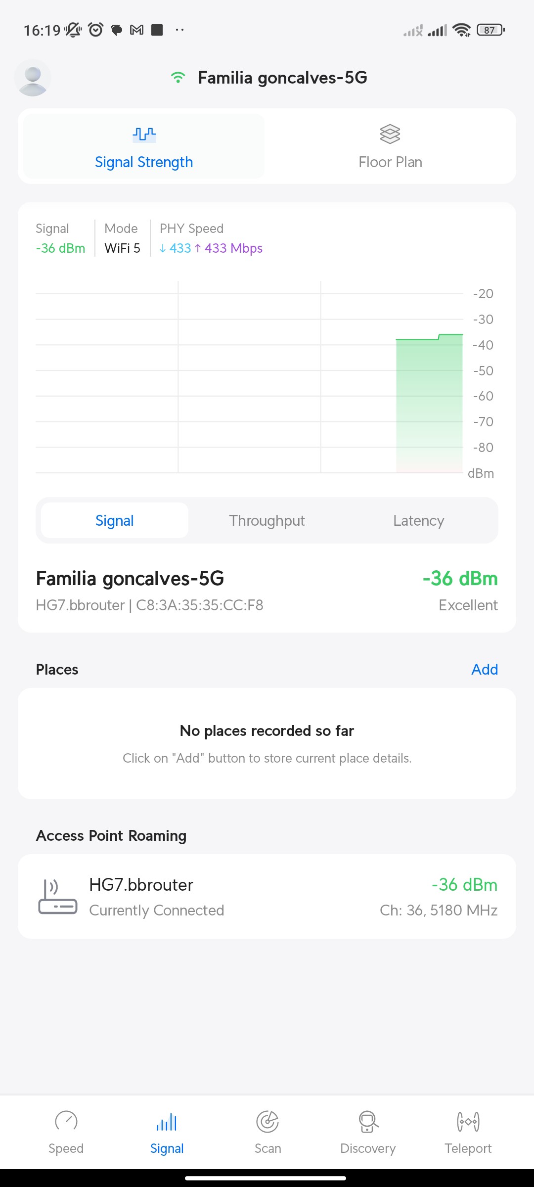Open the HG7.bbrouter access point entry
The width and height of the screenshot is (534, 1187).
click(267, 897)
